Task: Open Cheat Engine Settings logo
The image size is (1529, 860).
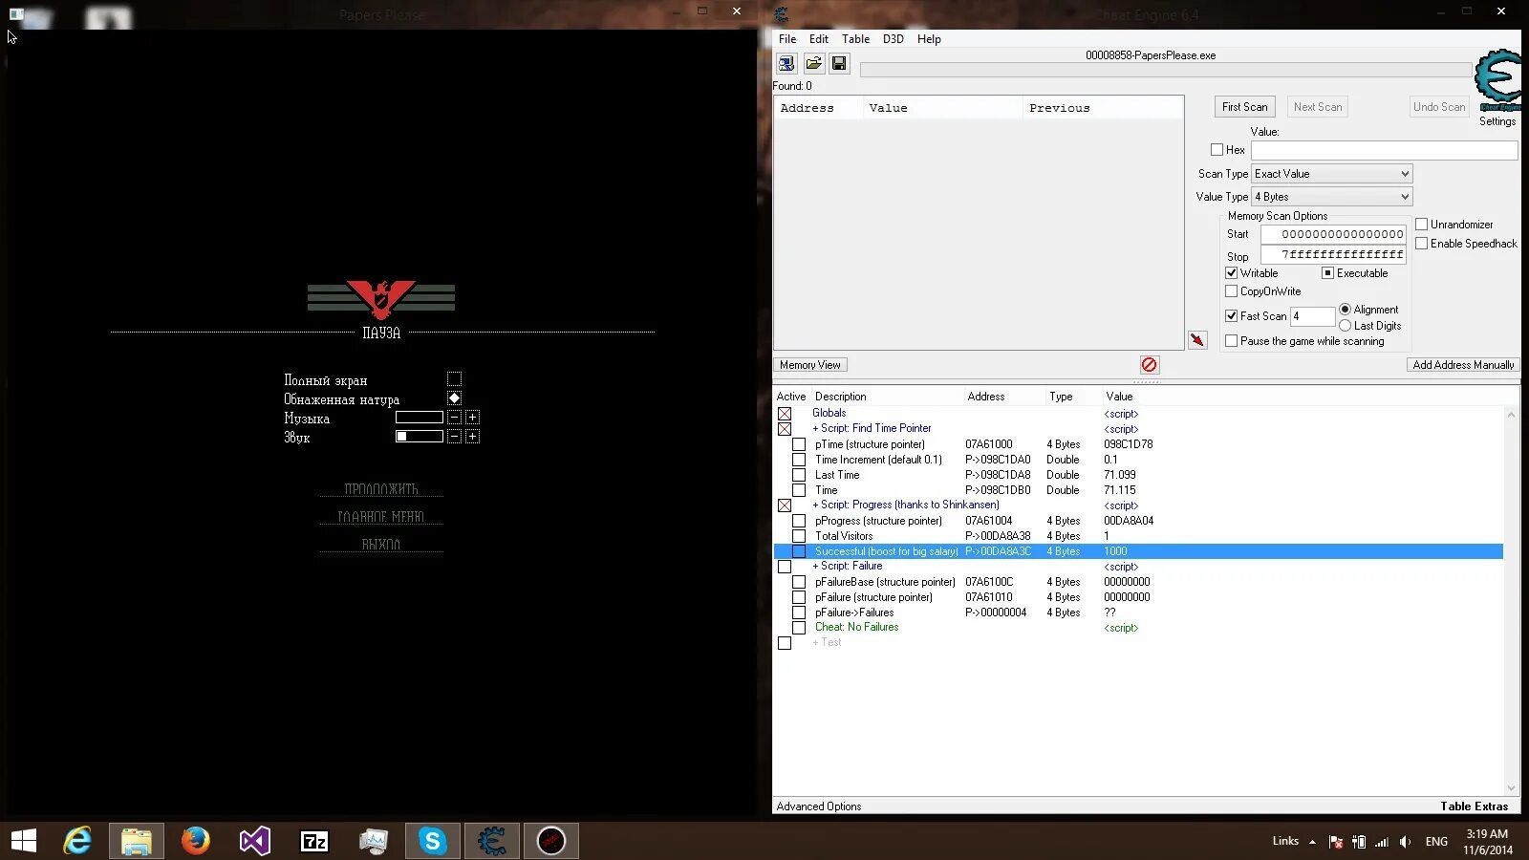Action: click(1497, 82)
